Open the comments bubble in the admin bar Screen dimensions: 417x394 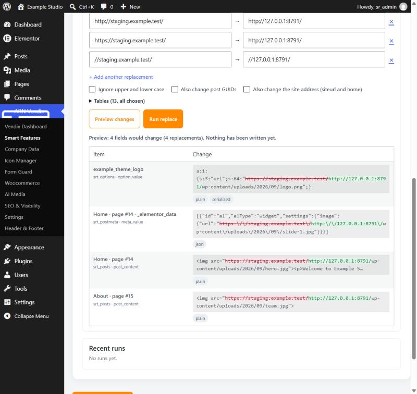pyautogui.click(x=104, y=7)
